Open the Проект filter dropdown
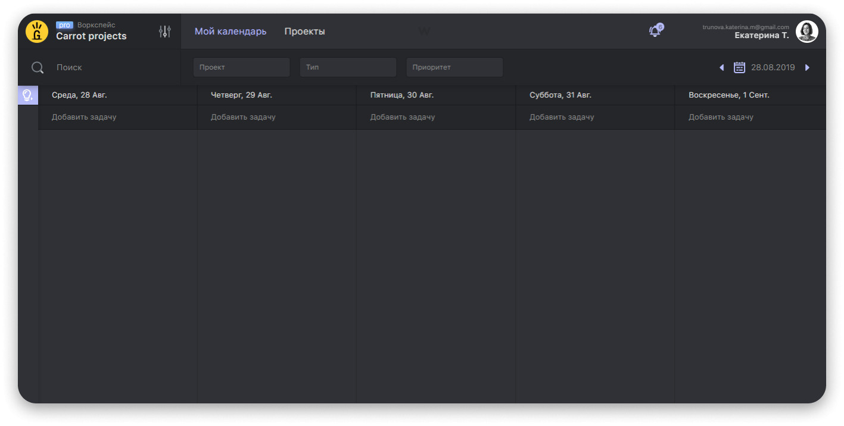 point(241,67)
